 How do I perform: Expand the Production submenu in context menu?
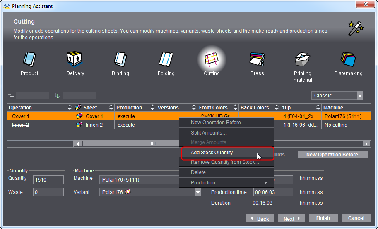(x=226, y=183)
